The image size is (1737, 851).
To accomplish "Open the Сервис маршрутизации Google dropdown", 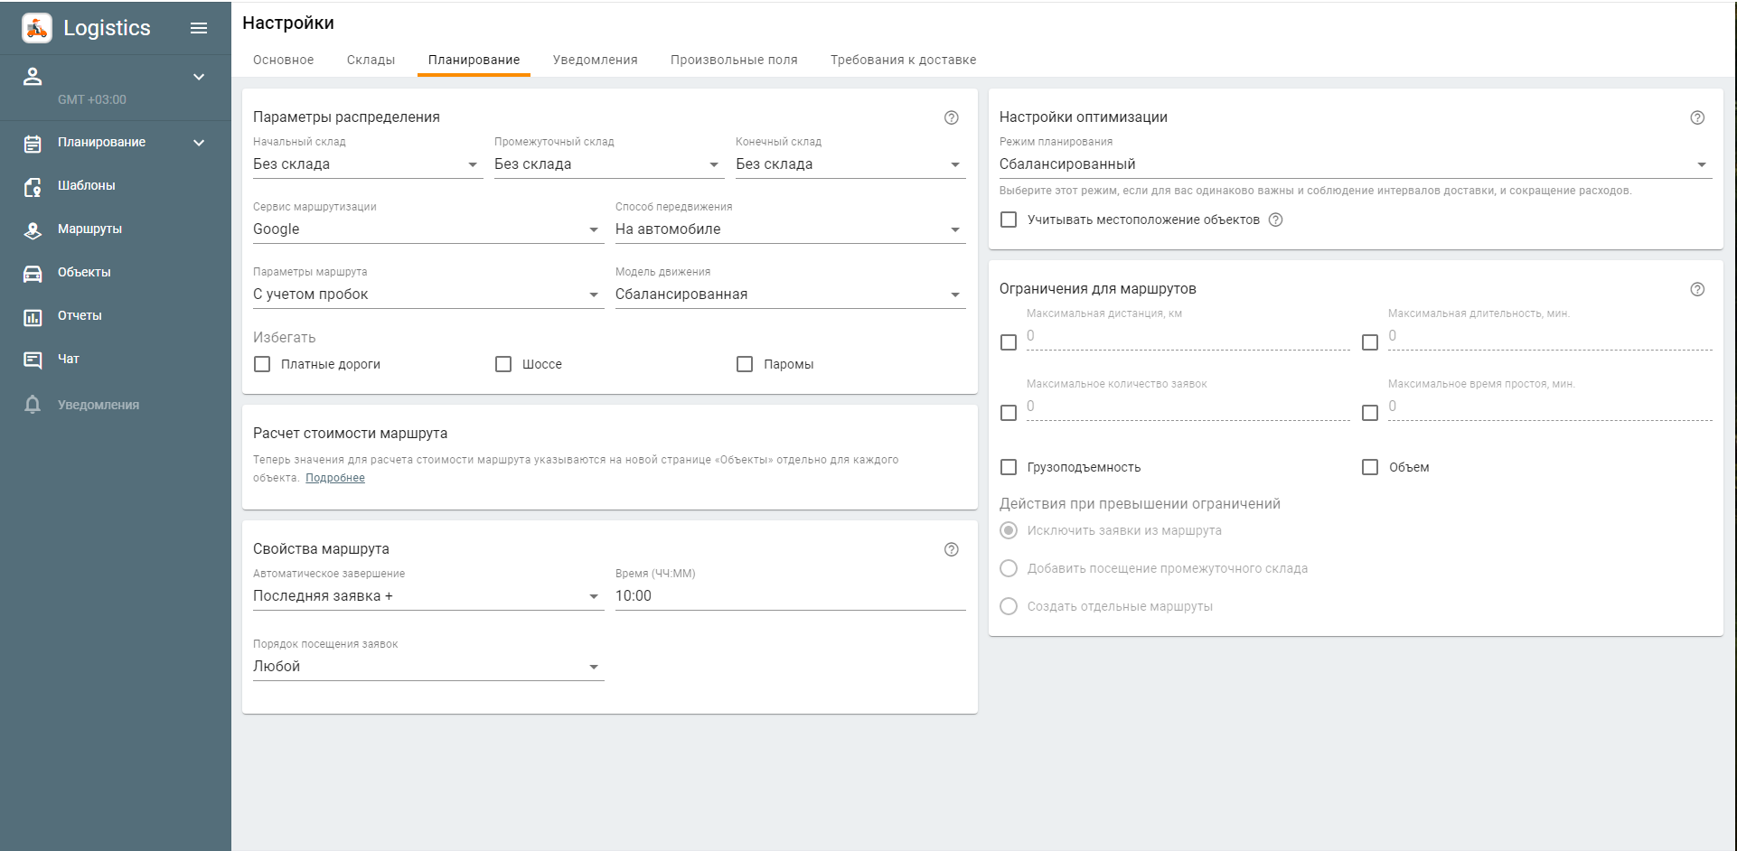I will [427, 229].
